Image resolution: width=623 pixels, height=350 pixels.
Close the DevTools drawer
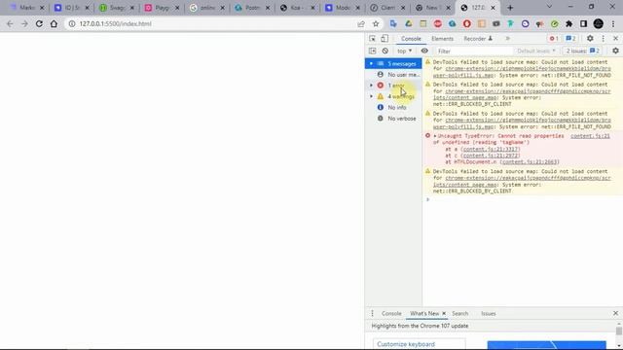point(615,313)
